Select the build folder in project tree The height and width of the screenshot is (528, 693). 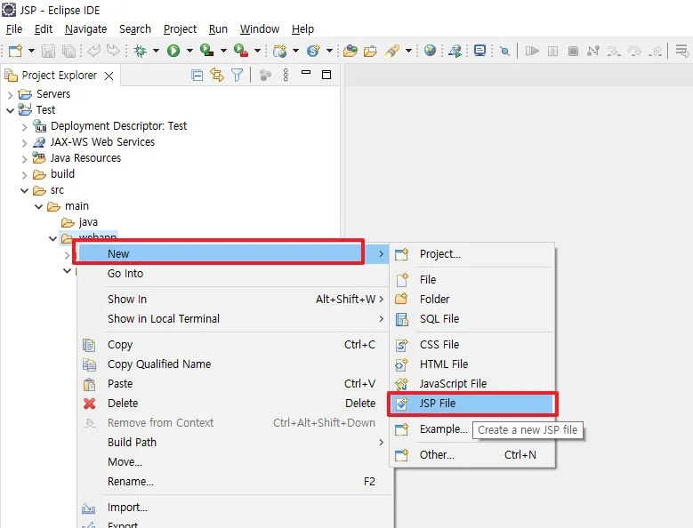click(x=62, y=174)
